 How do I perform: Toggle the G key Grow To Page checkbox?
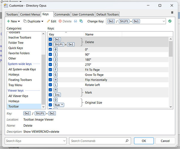[50, 74]
